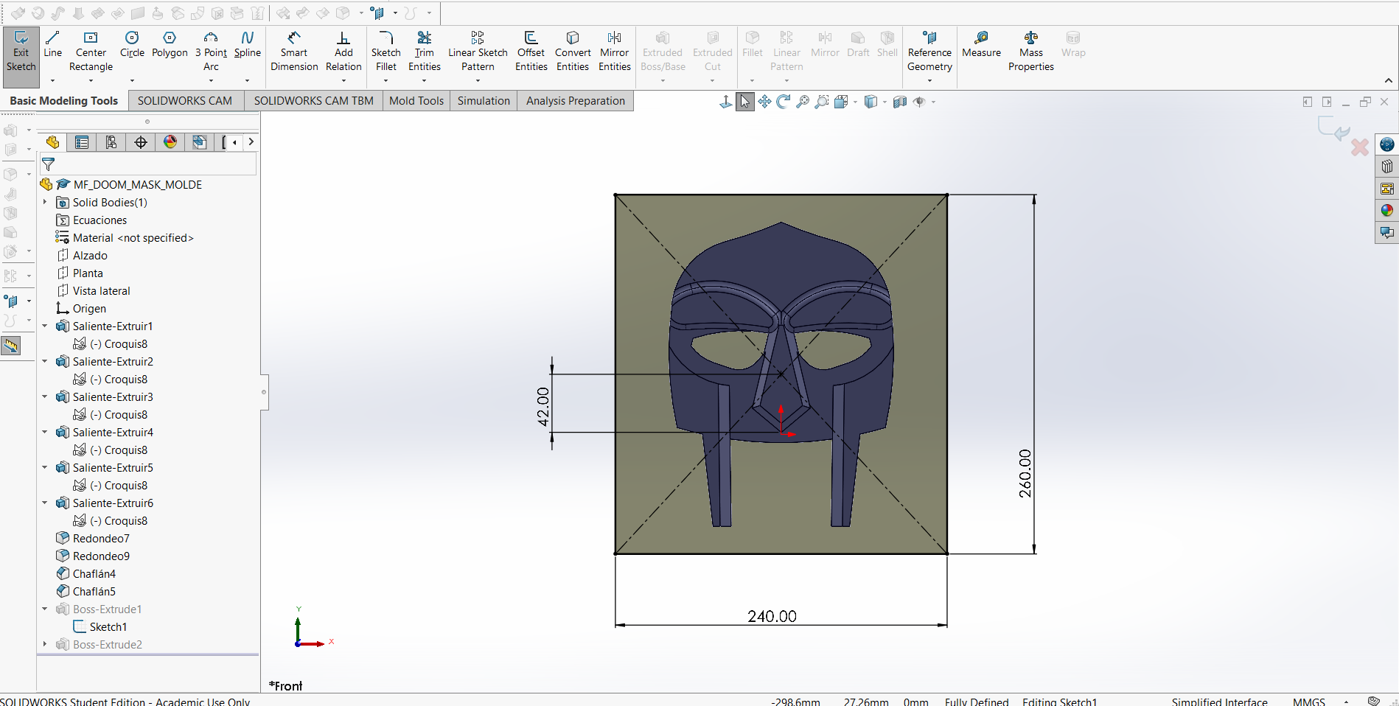This screenshot has height=706, width=1399.
Task: Collapse the Saliente-Extruir2 feature
Action: [45, 361]
